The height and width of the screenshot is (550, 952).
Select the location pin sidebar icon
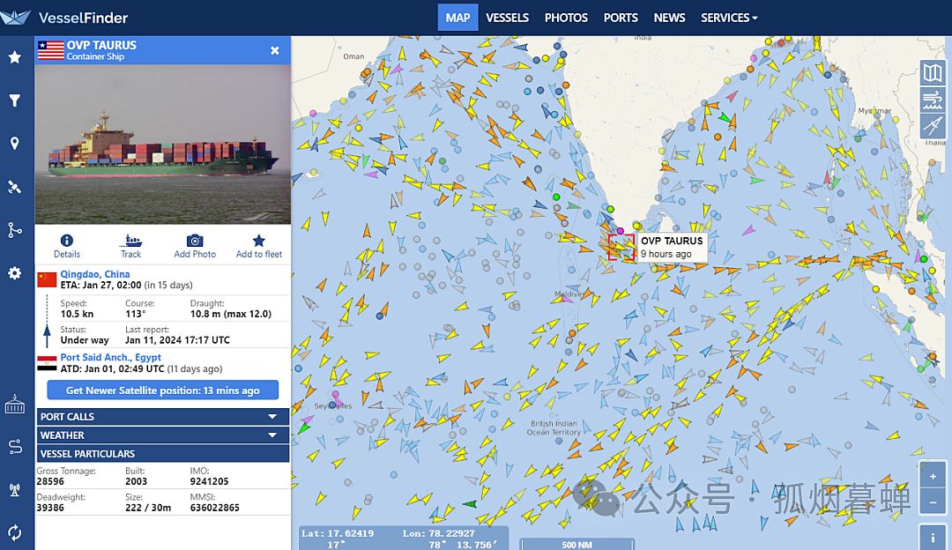tap(15, 144)
